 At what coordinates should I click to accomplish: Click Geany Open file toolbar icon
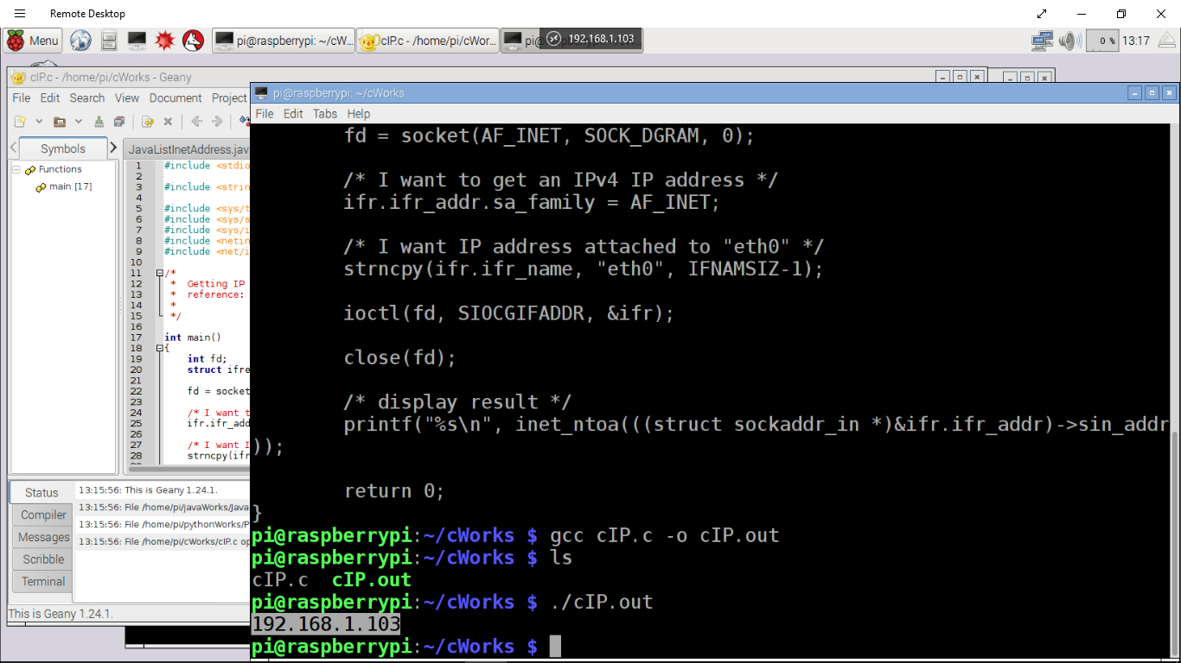60,122
